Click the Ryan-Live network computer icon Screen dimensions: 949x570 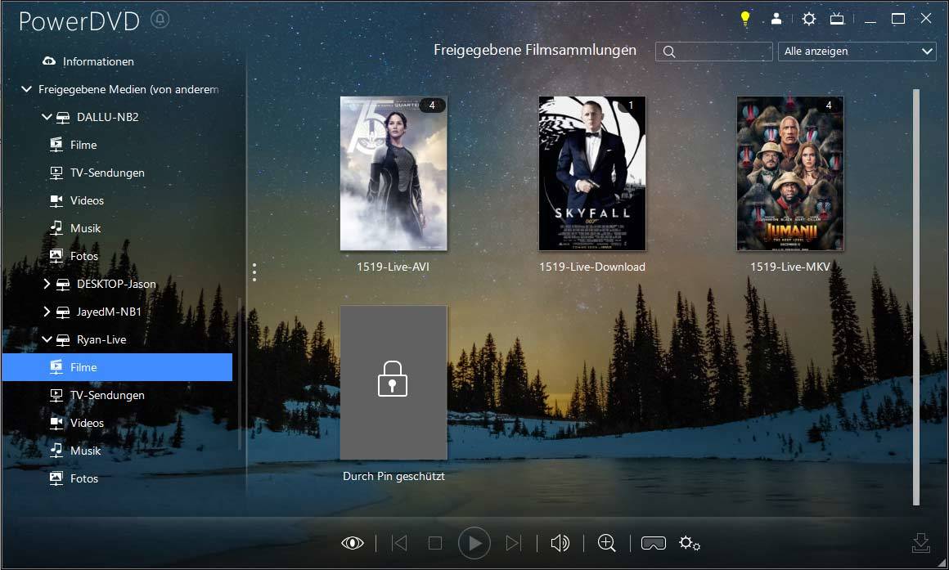(x=63, y=339)
